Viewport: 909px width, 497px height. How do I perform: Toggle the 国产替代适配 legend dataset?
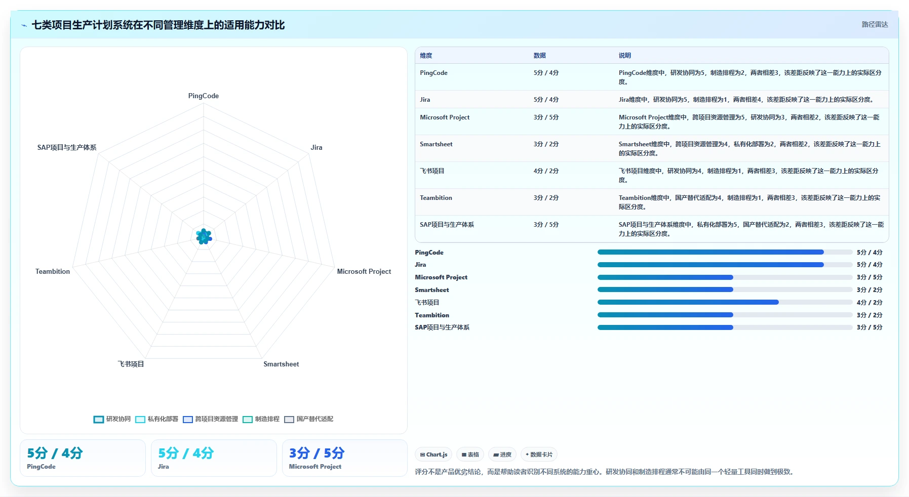click(308, 419)
